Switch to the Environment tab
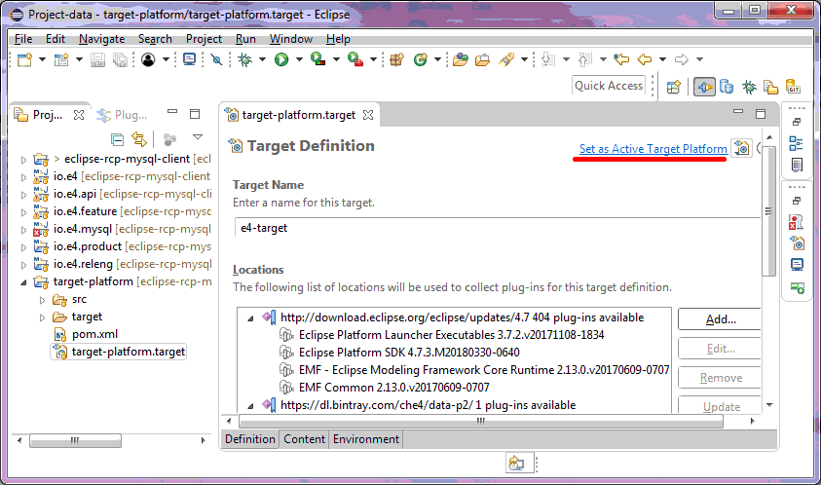 366,439
